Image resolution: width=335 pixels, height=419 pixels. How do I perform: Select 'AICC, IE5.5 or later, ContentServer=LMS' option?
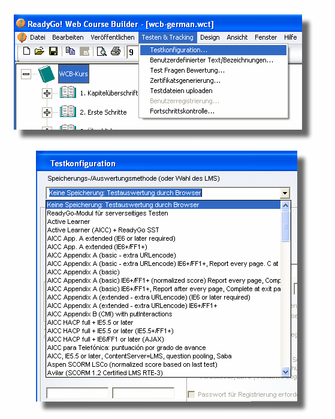tap(164, 356)
